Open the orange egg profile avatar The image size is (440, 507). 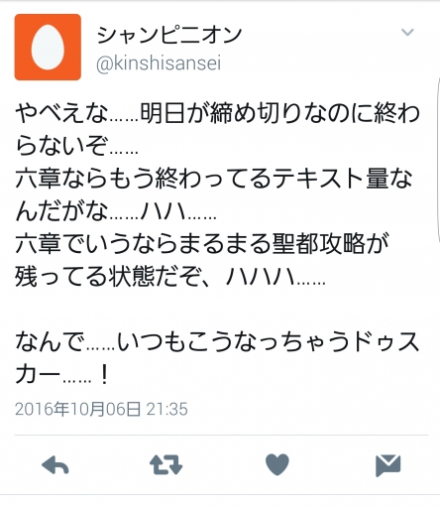point(48,47)
